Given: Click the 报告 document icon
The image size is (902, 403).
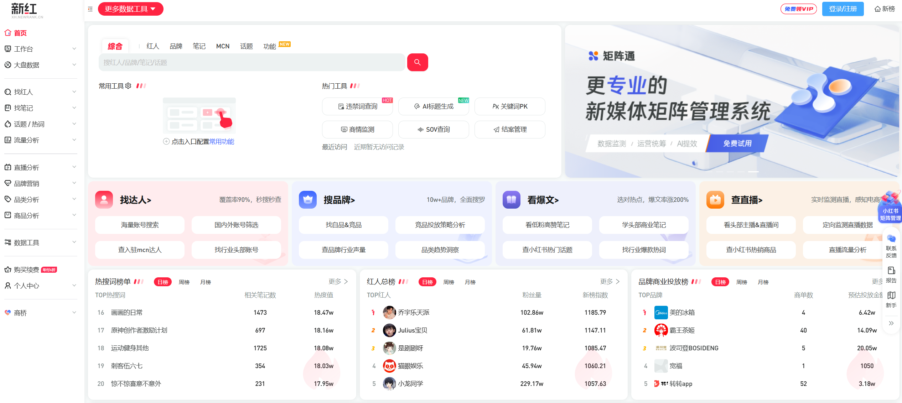Looking at the screenshot, I should coord(891,271).
